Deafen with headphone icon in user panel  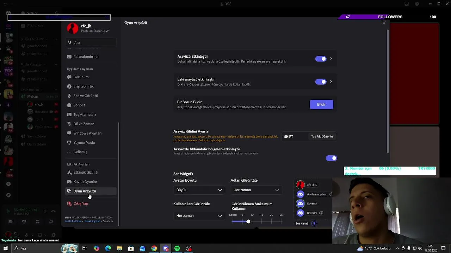click(x=40, y=235)
